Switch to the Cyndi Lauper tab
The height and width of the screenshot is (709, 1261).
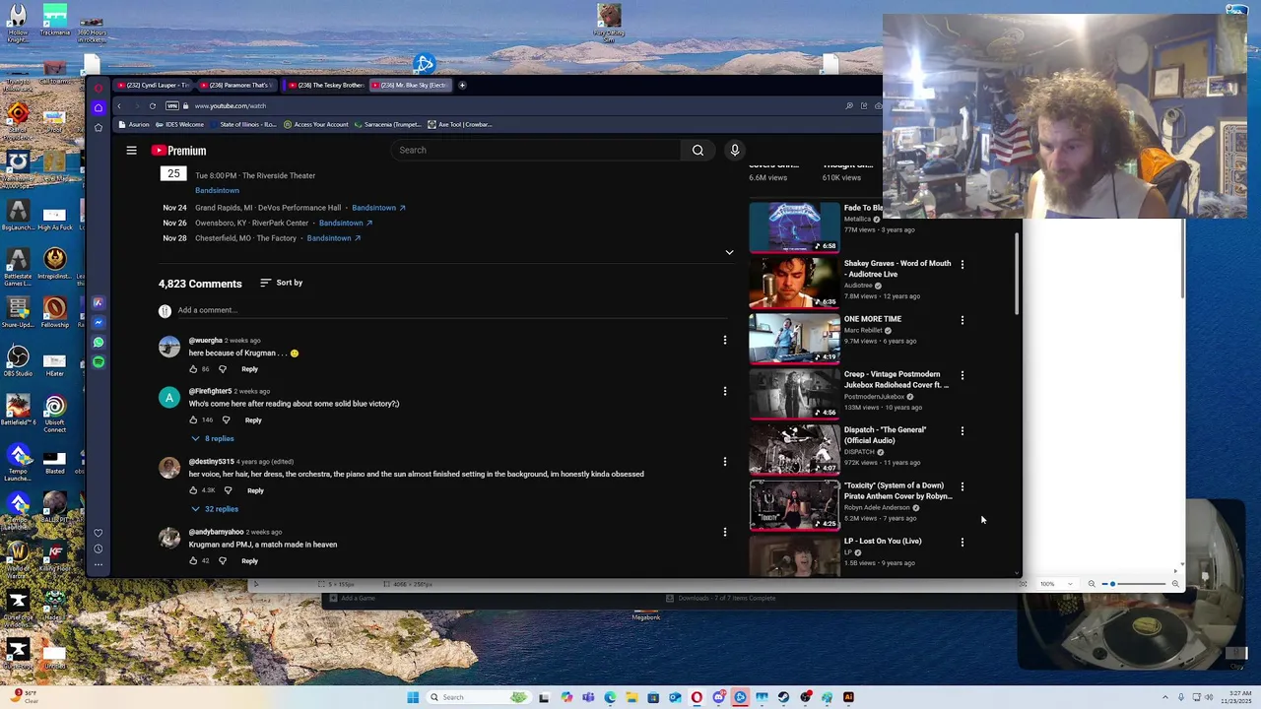(153, 85)
